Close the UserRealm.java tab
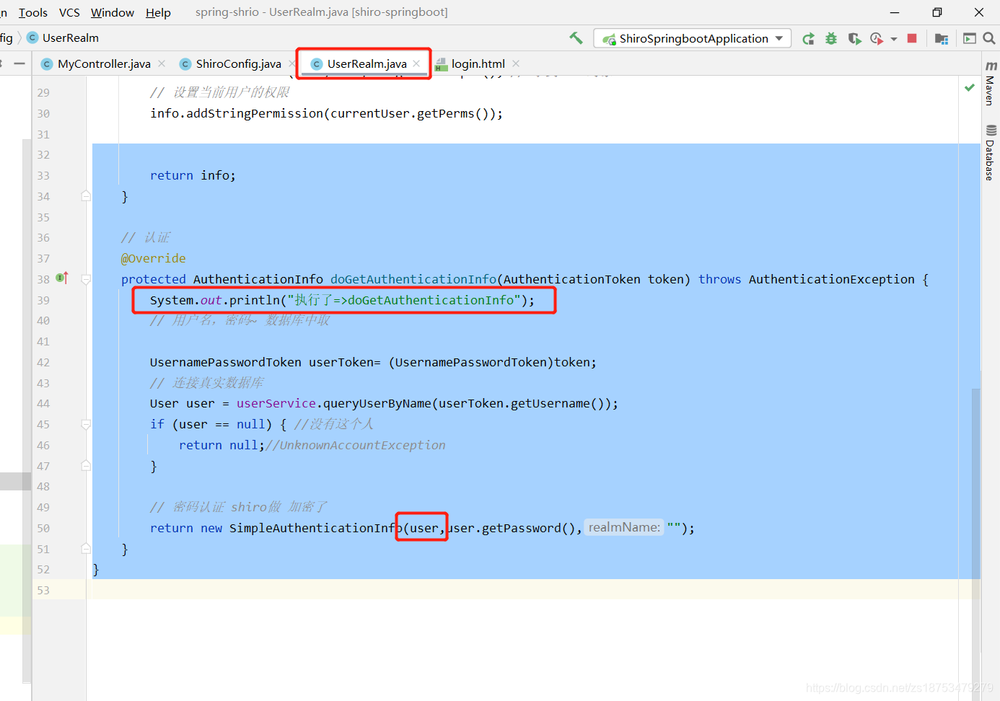 click(416, 63)
